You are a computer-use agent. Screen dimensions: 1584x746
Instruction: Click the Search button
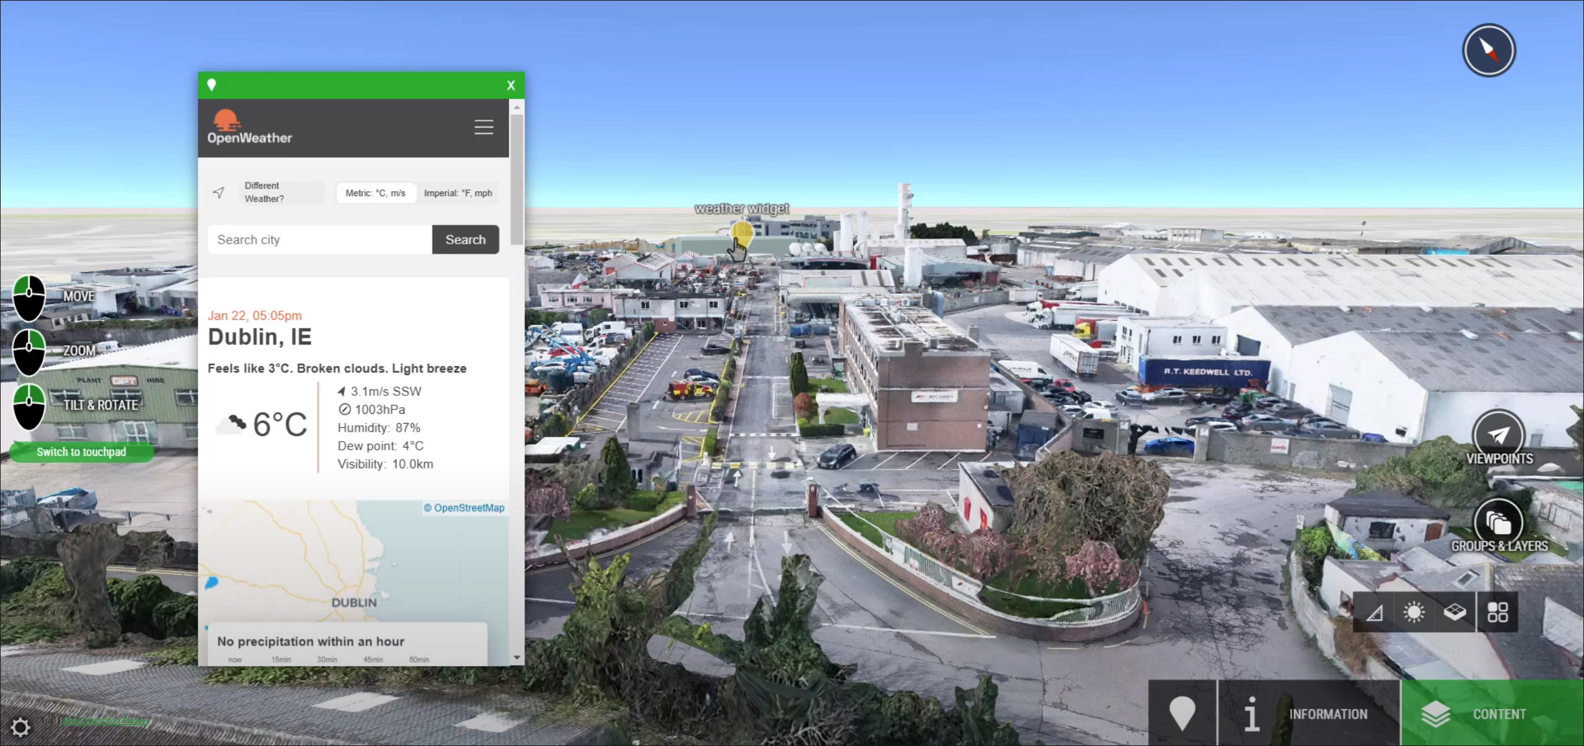click(466, 239)
